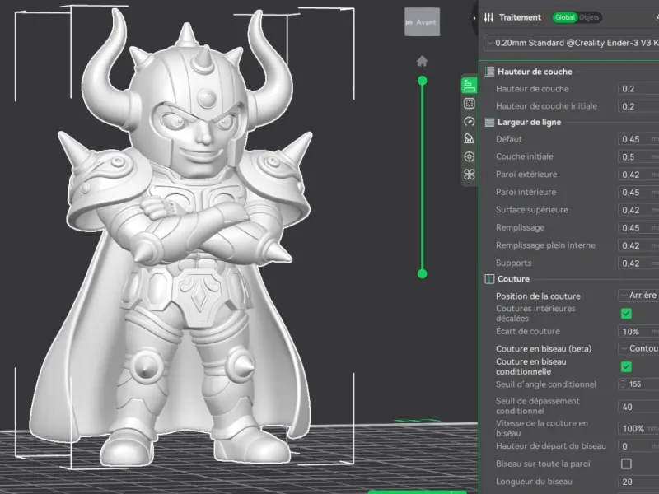659x494 pixels.
Task: Edit the Supports line width field
Action: (638, 263)
